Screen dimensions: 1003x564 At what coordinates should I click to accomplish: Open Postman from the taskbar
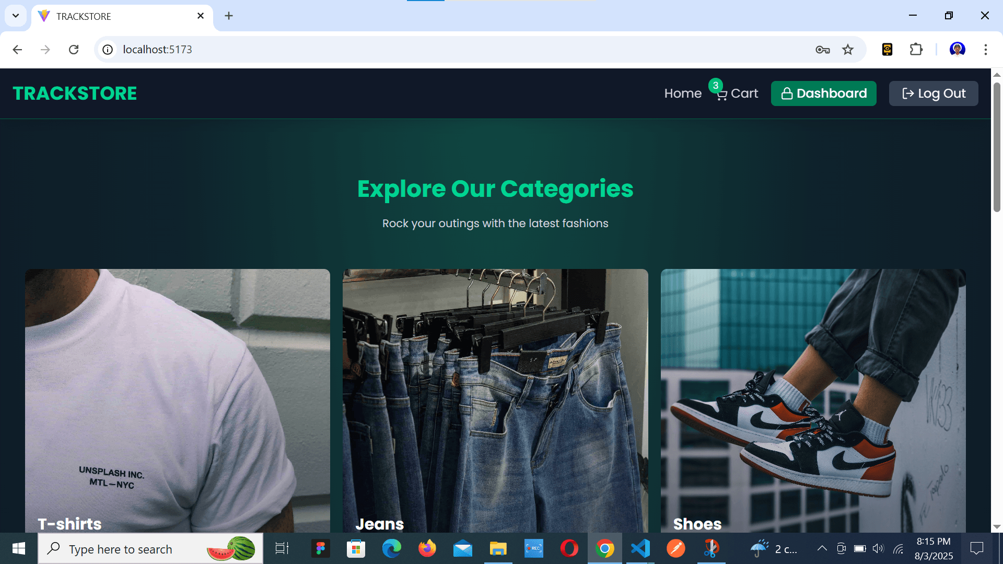point(675,548)
